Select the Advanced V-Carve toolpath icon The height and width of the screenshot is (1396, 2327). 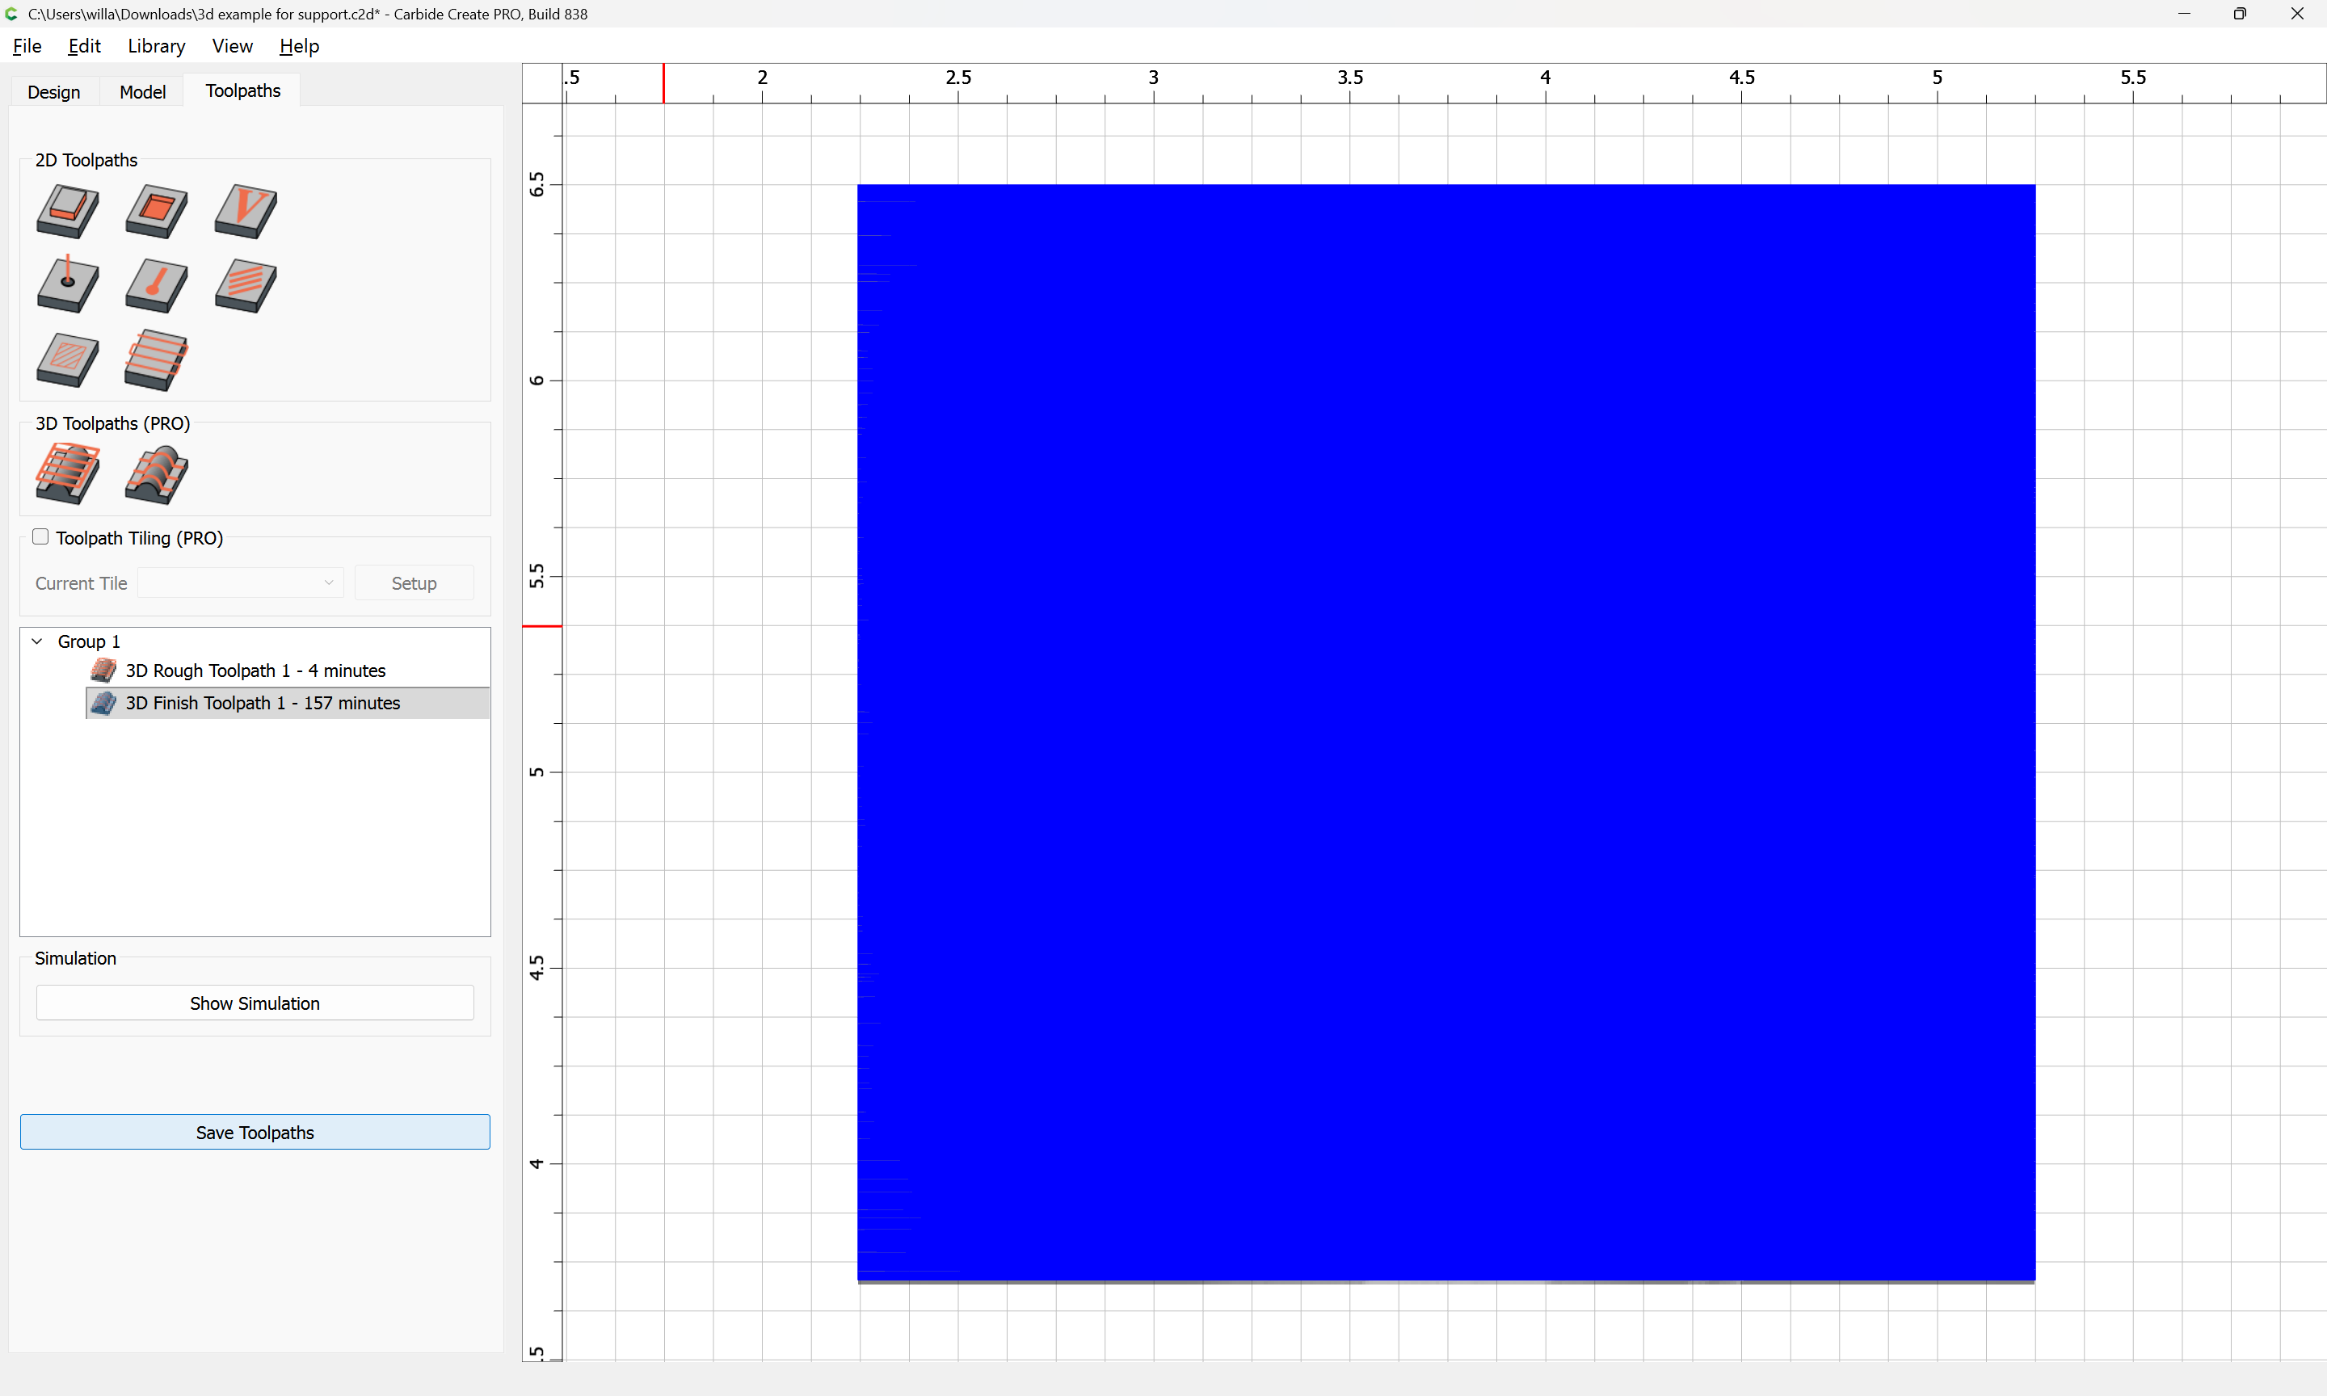(x=67, y=360)
